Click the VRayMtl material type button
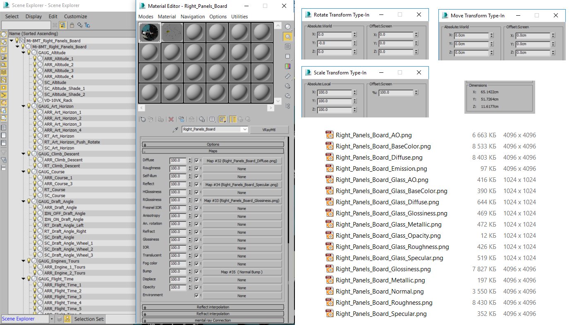579x325 pixels. pos(269,130)
